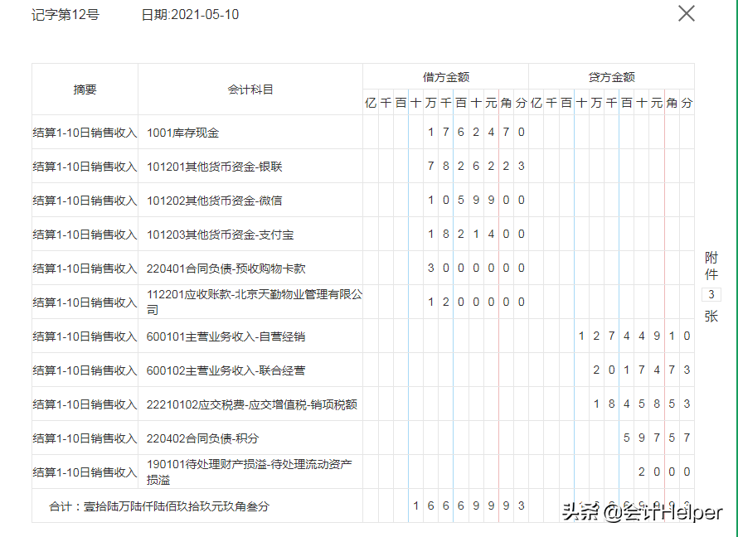Click the 会计科目 column header
738x537 pixels.
249,90
